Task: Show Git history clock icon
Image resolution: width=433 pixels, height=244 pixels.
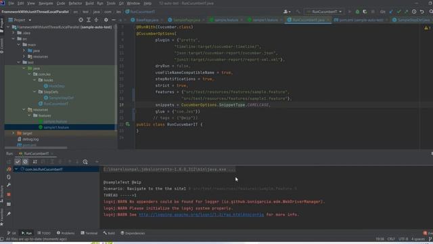Action: pos(414,12)
